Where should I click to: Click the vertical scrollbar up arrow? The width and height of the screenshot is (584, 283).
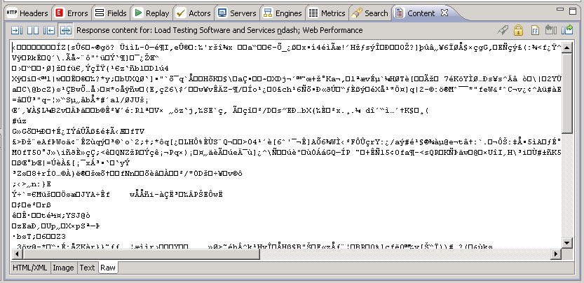[566, 48]
